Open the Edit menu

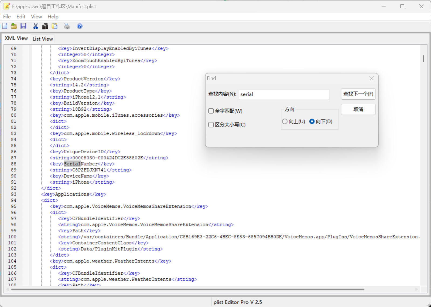tap(21, 17)
